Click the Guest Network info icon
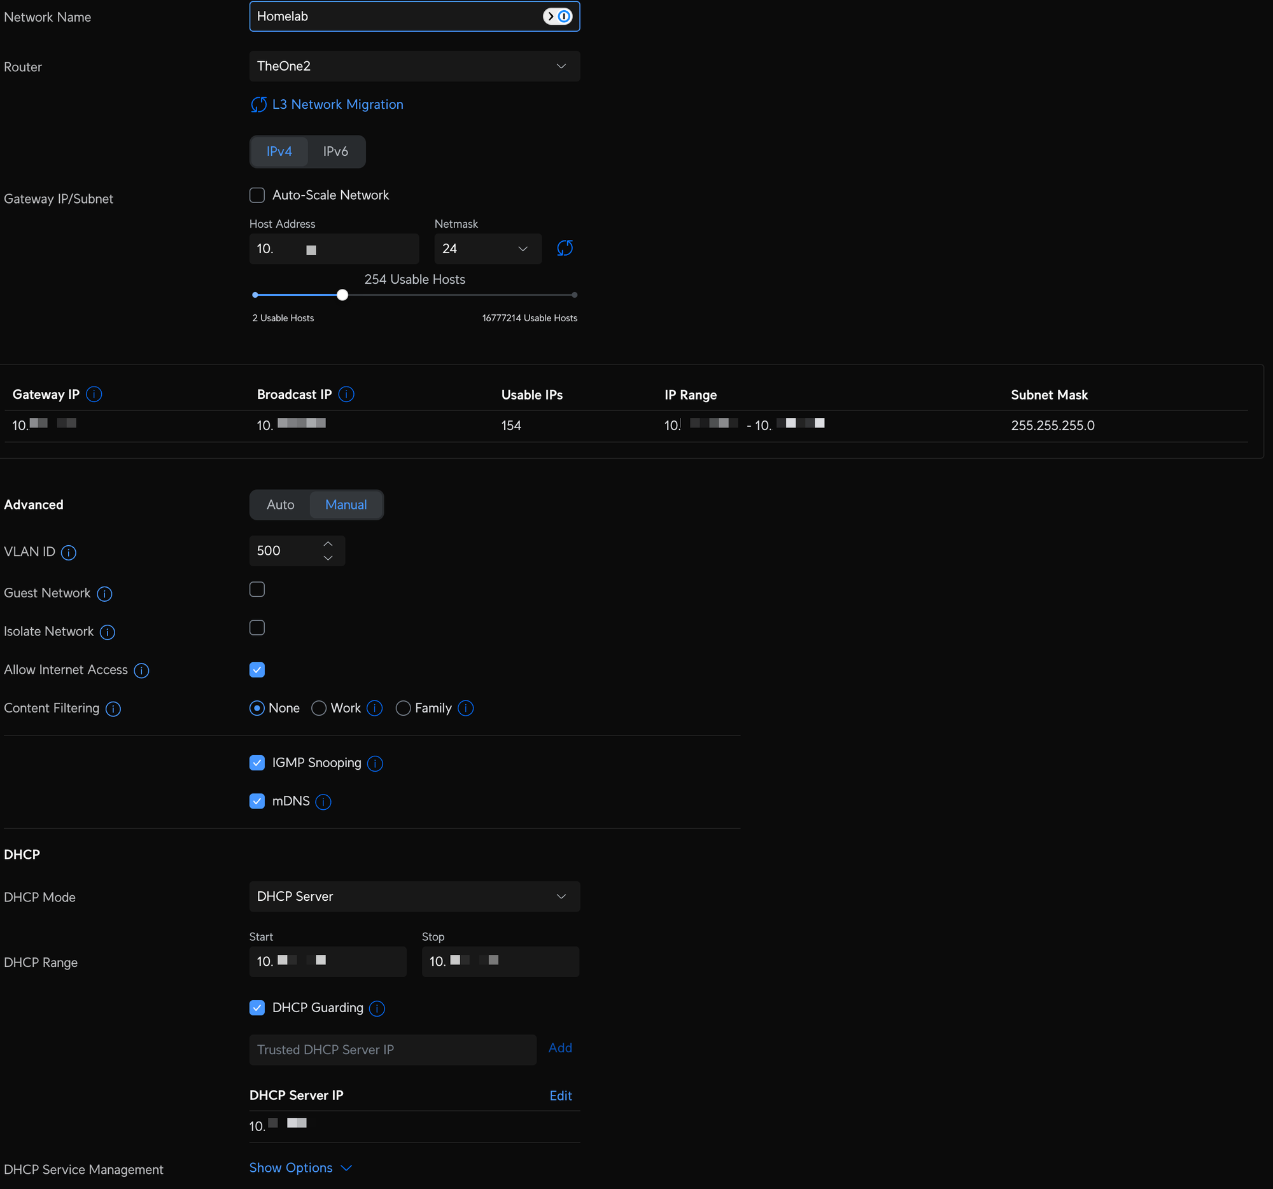 pos(104,594)
